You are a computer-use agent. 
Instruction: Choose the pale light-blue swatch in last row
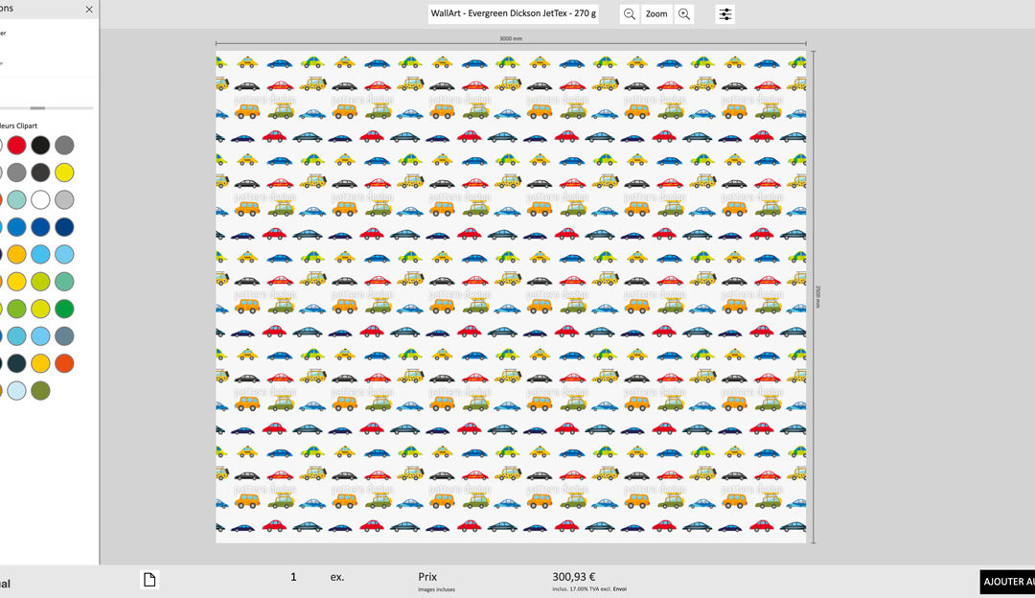[x=16, y=391]
